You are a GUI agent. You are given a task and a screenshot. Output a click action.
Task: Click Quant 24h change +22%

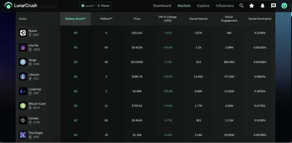click(167, 33)
